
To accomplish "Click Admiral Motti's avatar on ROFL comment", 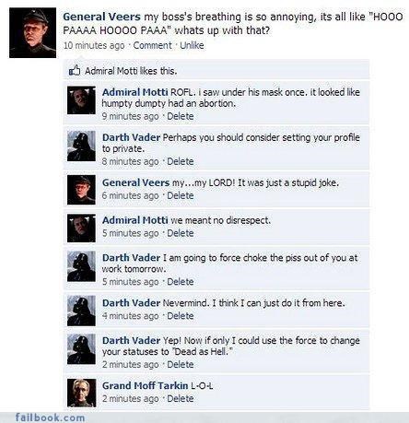I will [81, 100].
